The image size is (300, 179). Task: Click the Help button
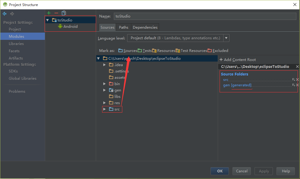pyautogui.click(x=286, y=171)
